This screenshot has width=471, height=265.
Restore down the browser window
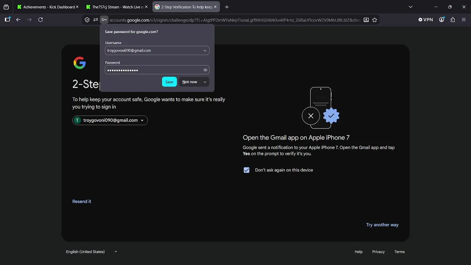[450, 7]
